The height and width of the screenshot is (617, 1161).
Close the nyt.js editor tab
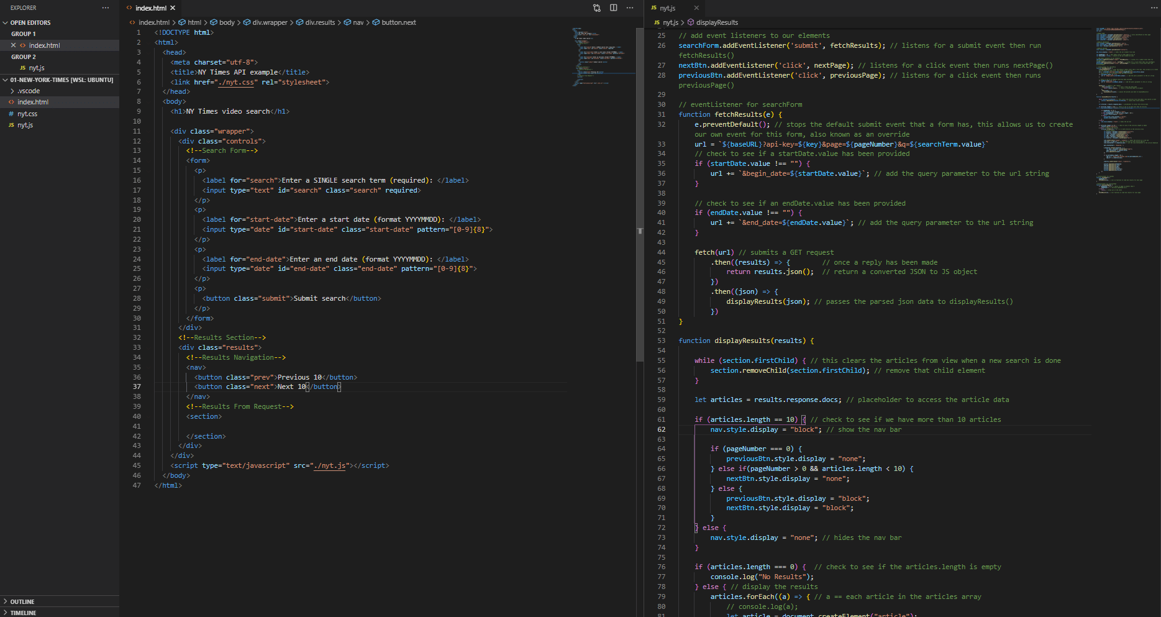pyautogui.click(x=696, y=8)
